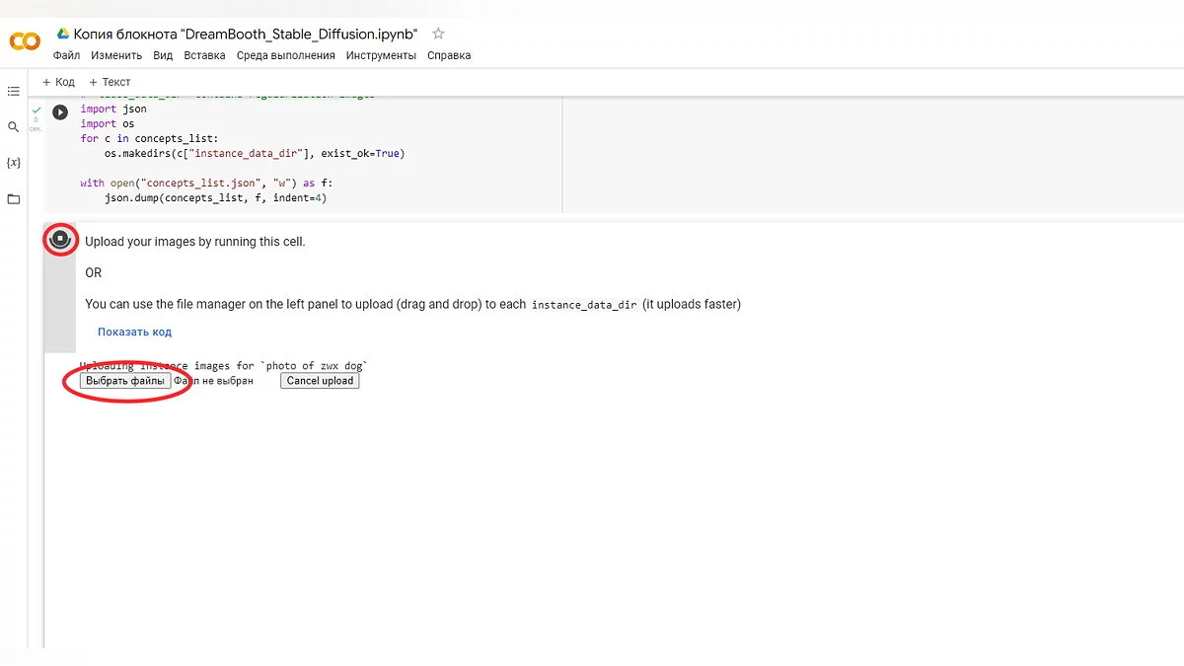Run the concepts_list code cell

point(60,112)
